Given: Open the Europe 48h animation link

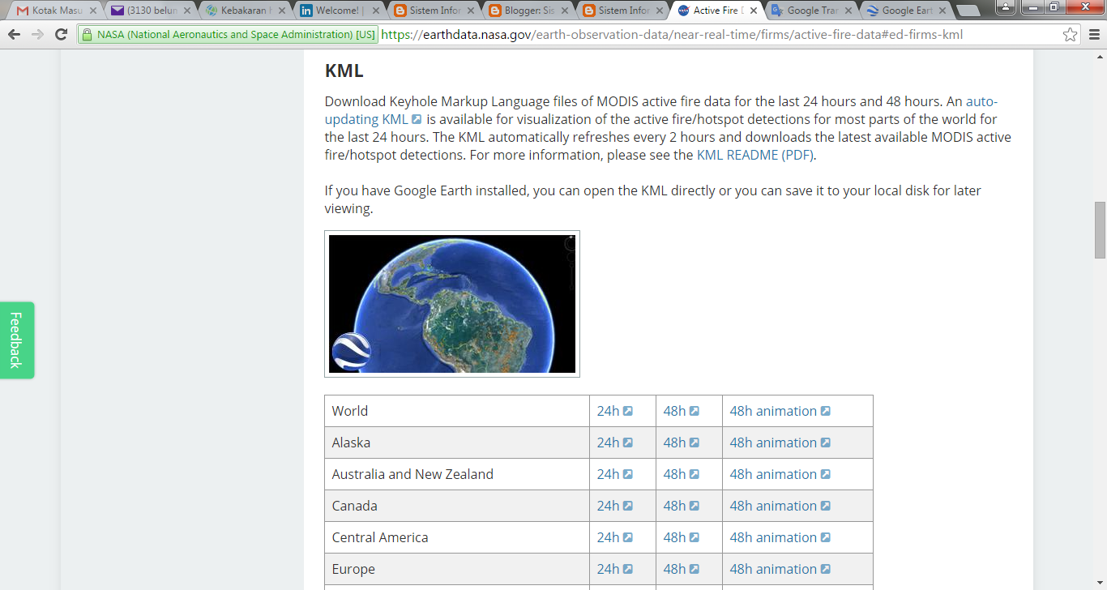Looking at the screenshot, I should pyautogui.click(x=780, y=569).
